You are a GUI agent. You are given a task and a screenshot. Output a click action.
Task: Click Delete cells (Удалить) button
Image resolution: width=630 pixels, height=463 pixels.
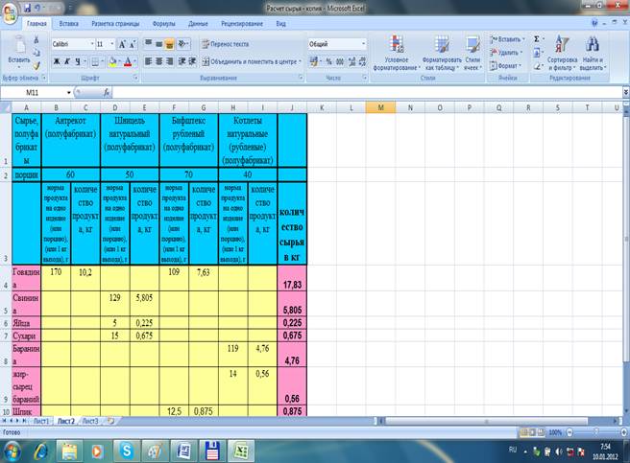click(505, 53)
